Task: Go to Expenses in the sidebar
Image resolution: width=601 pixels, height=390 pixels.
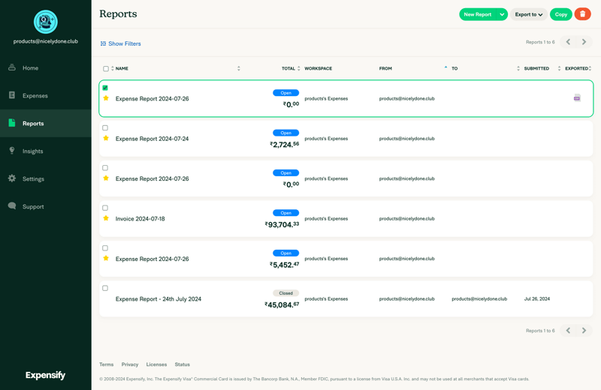Action: pos(46,96)
